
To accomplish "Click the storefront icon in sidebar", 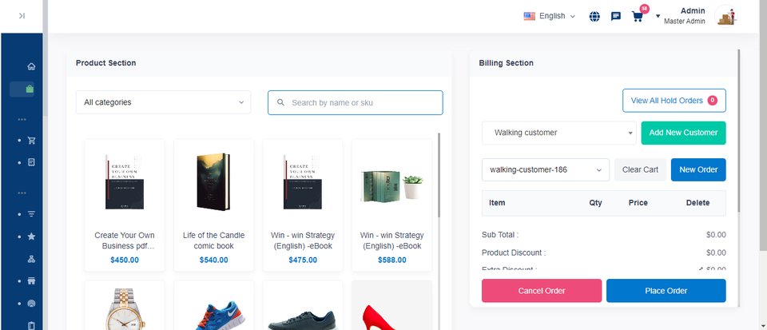I will pos(31,281).
